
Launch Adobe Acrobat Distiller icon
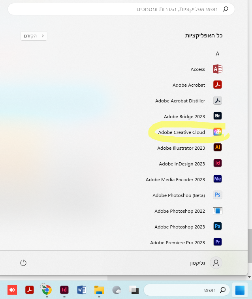[x=218, y=100]
